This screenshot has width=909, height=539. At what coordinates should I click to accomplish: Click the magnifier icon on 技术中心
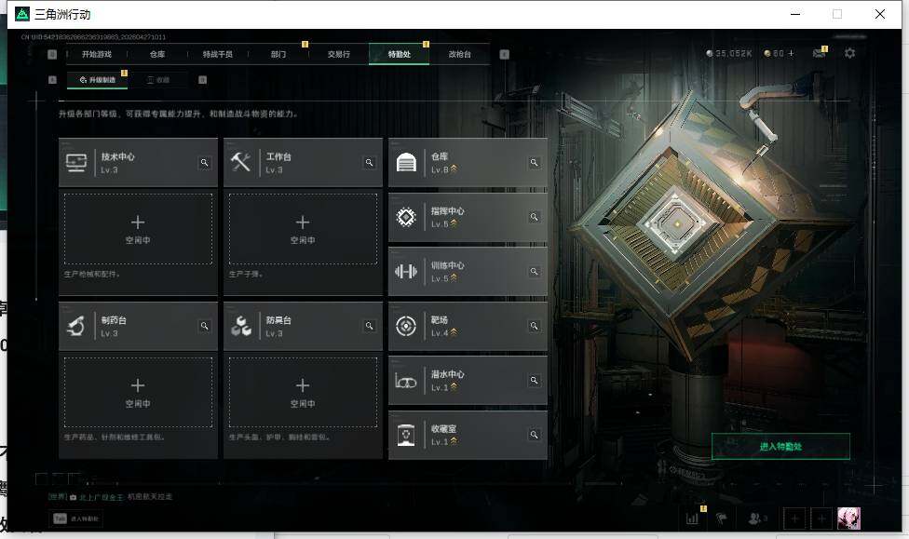[204, 163]
